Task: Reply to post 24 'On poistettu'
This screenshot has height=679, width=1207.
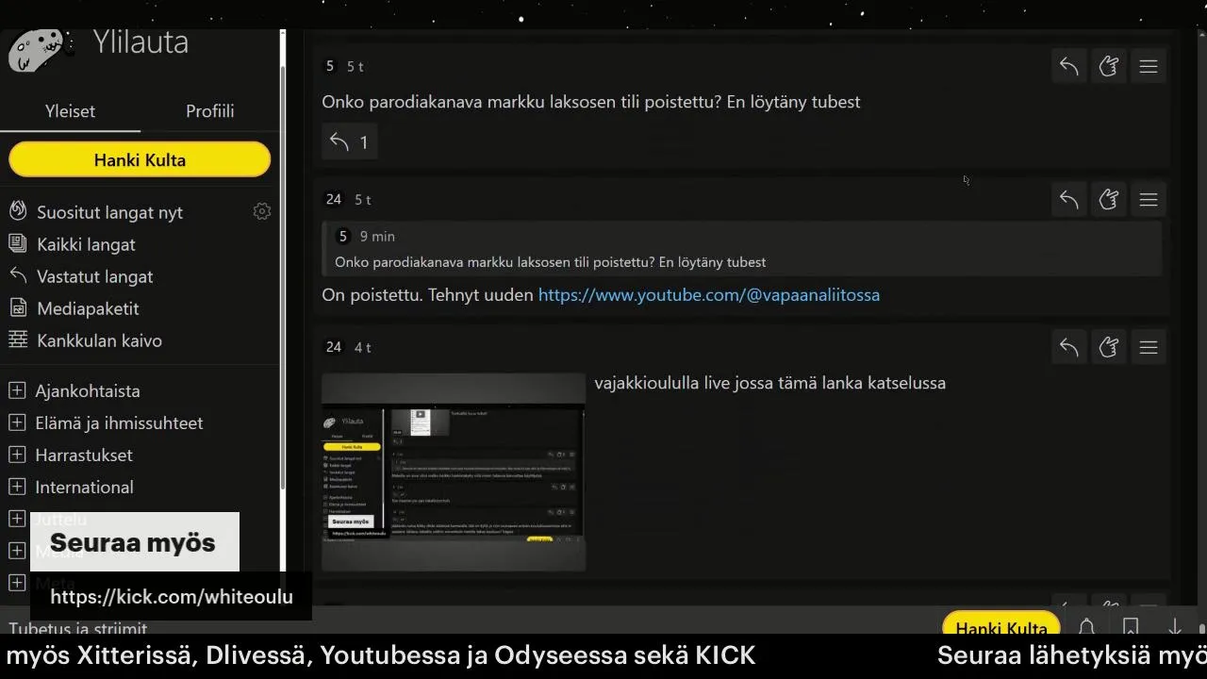Action: tap(1068, 199)
